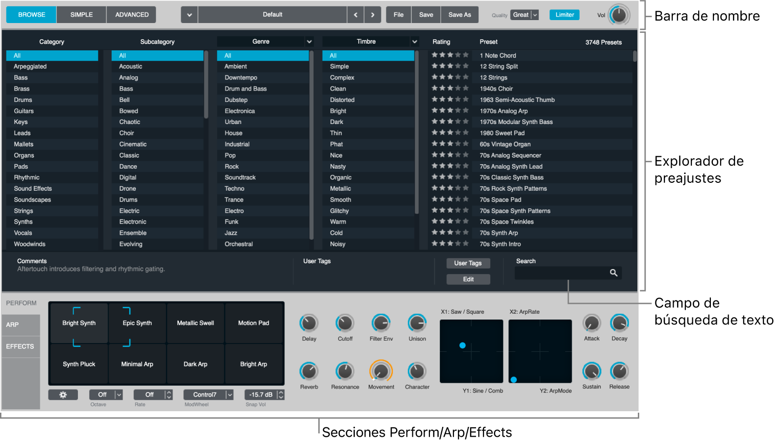Click the magnifying glass search icon
The height and width of the screenshot is (446, 781).
click(x=613, y=273)
